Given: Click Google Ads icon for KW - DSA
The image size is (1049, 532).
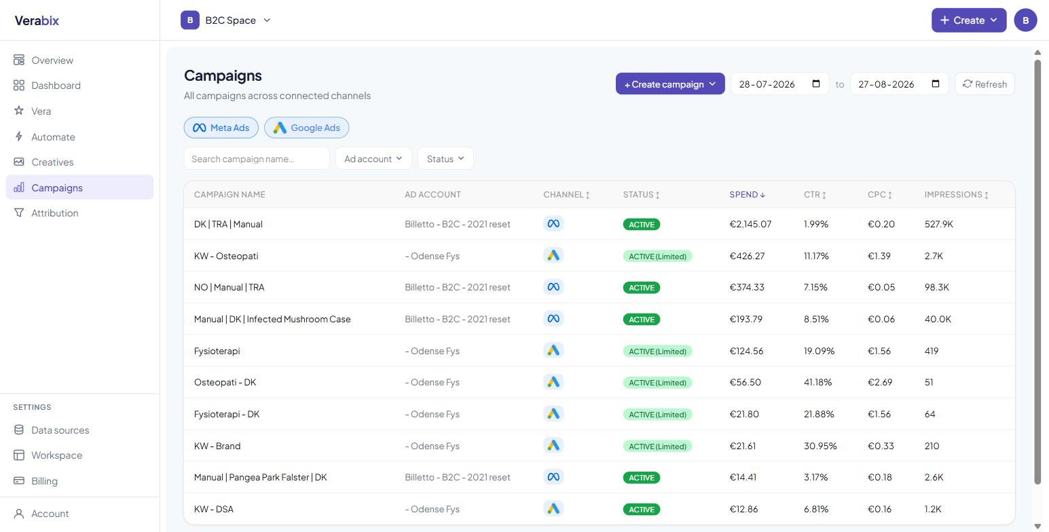Looking at the screenshot, I should (553, 508).
